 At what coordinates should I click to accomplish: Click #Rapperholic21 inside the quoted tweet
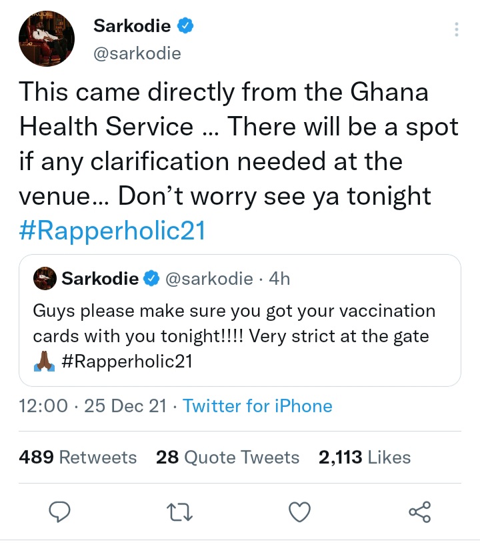tap(127, 361)
